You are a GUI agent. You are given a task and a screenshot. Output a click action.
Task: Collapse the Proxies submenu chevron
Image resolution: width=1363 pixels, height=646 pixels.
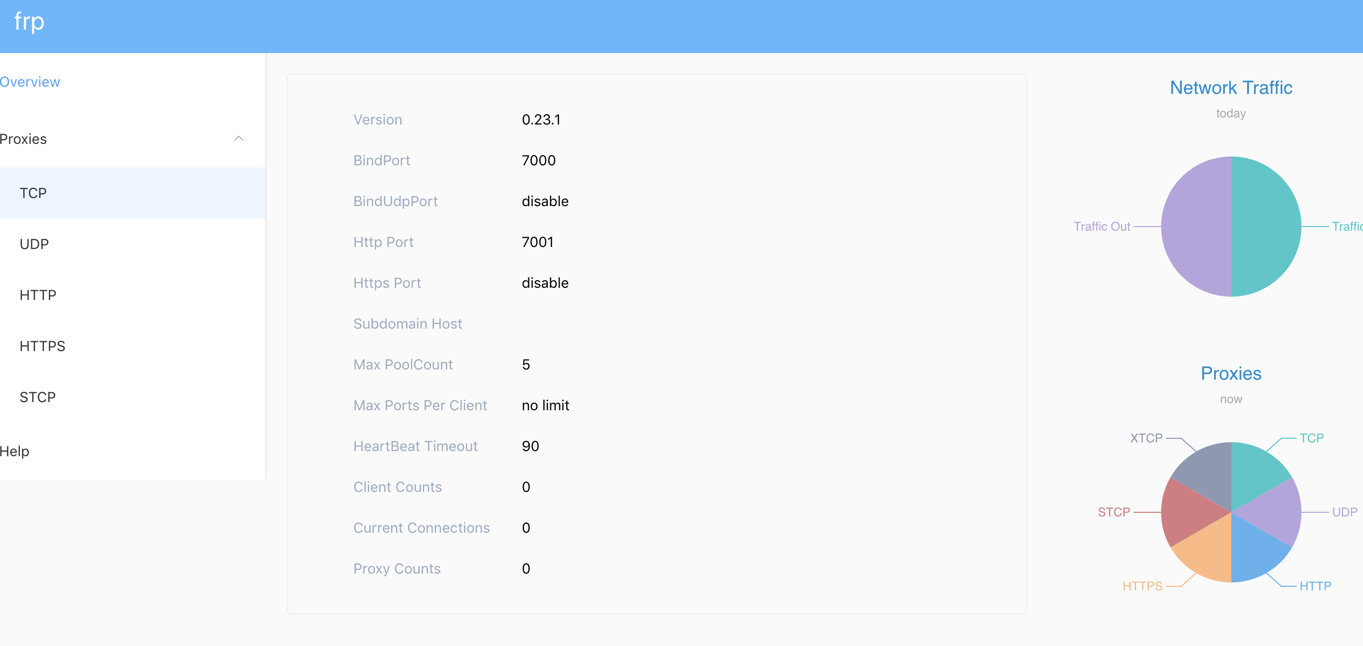point(238,139)
